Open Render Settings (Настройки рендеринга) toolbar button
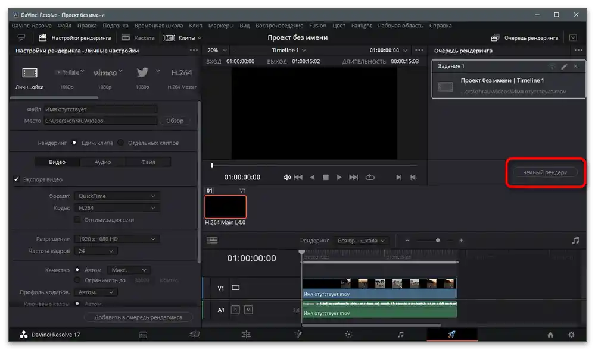Image resolution: width=595 pixels, height=350 pixels. [75, 38]
